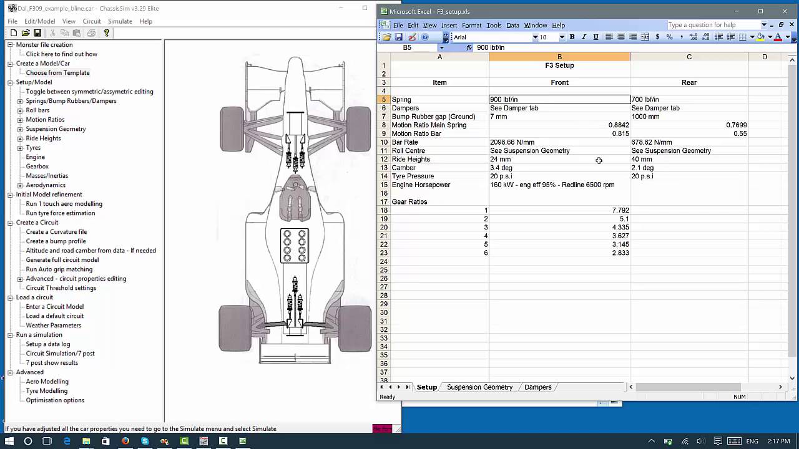Collapse the Create a Circuit section
This screenshot has width=799, height=449.
(x=10, y=223)
